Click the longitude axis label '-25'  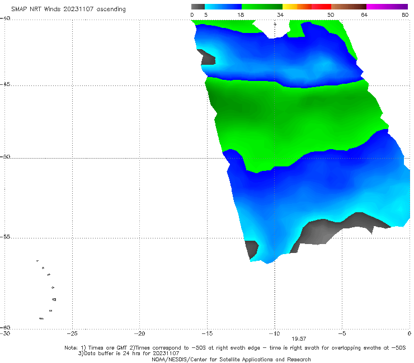point(72,333)
